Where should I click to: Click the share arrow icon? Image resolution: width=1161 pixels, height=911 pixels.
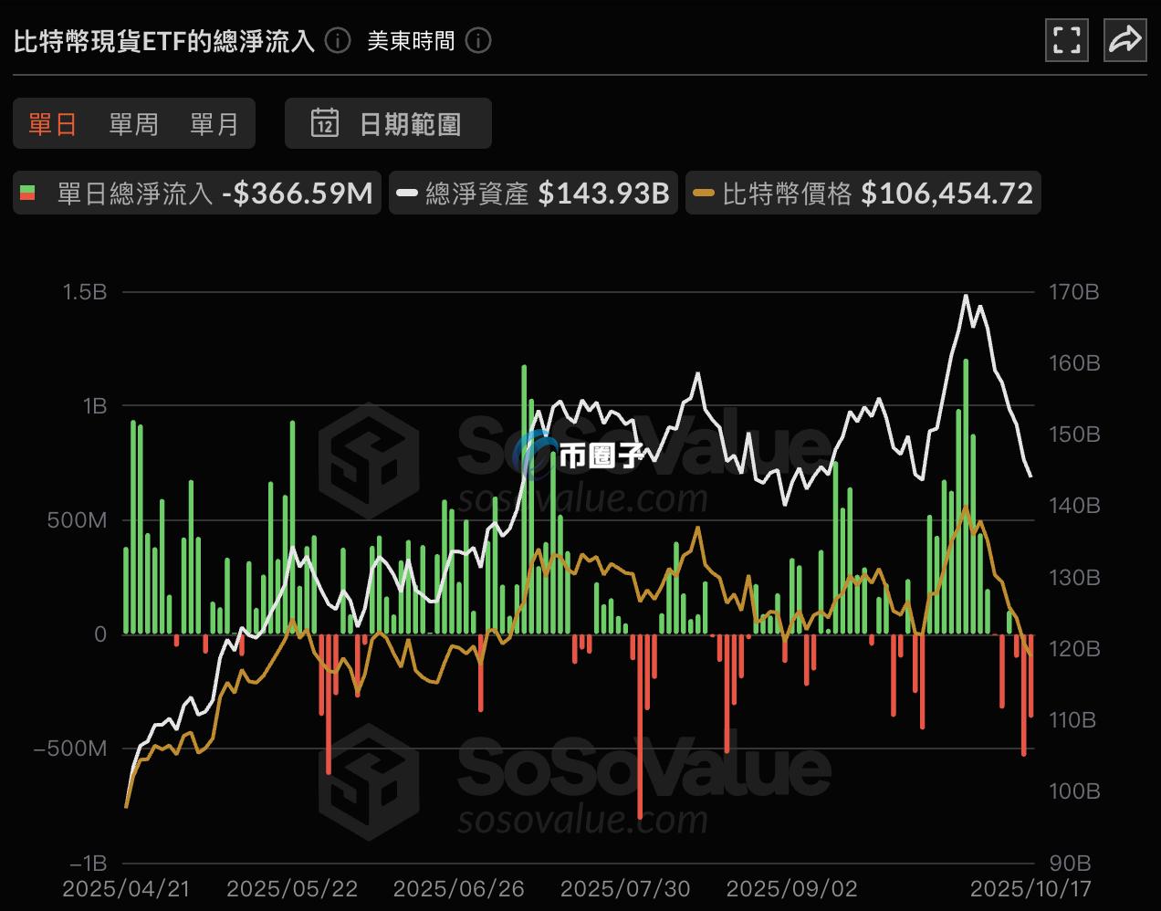coord(1124,40)
